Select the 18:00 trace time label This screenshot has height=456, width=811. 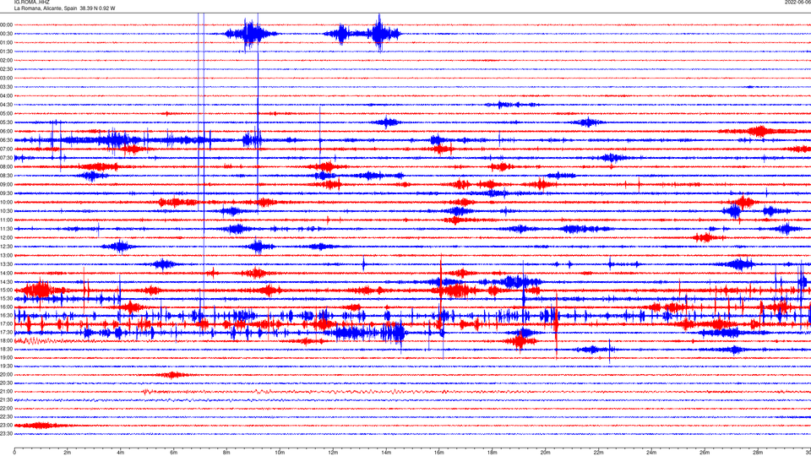pyautogui.click(x=6, y=340)
